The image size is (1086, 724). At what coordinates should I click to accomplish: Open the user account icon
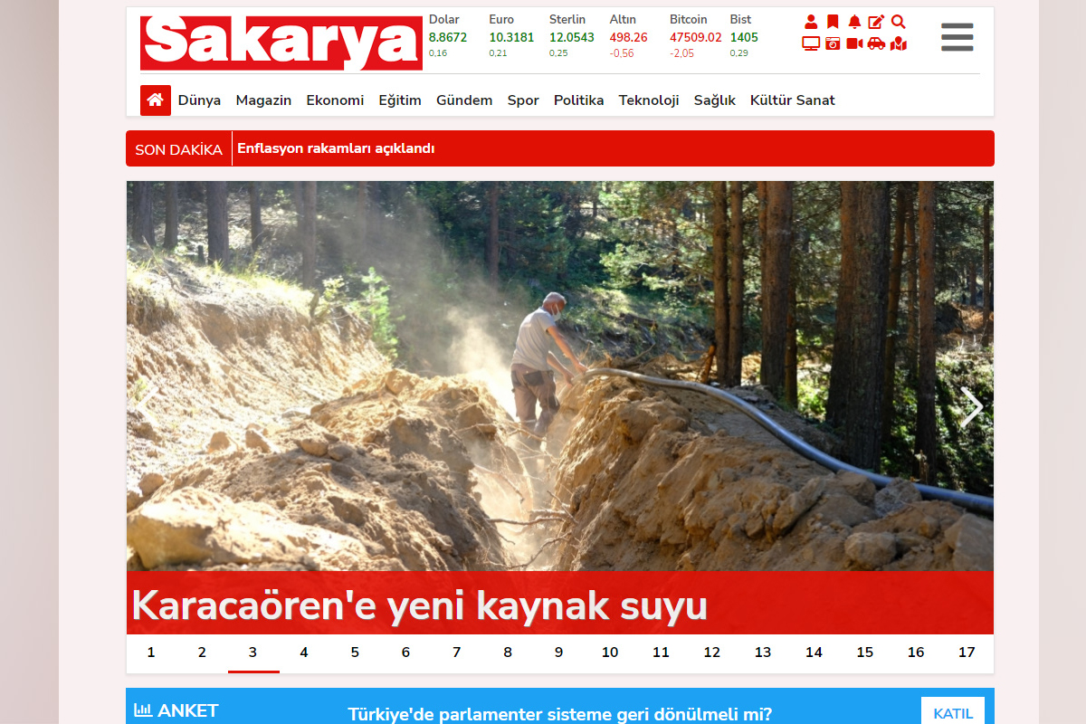coord(811,22)
